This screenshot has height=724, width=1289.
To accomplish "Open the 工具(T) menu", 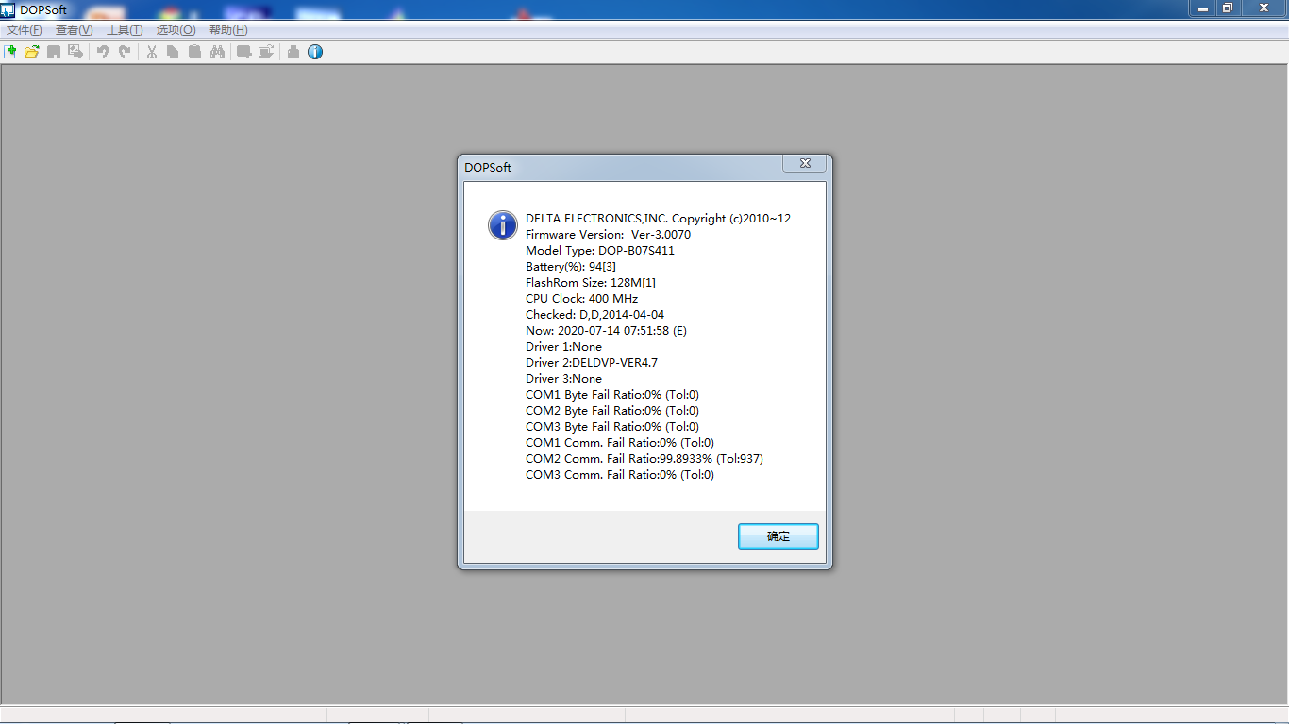I will (125, 30).
